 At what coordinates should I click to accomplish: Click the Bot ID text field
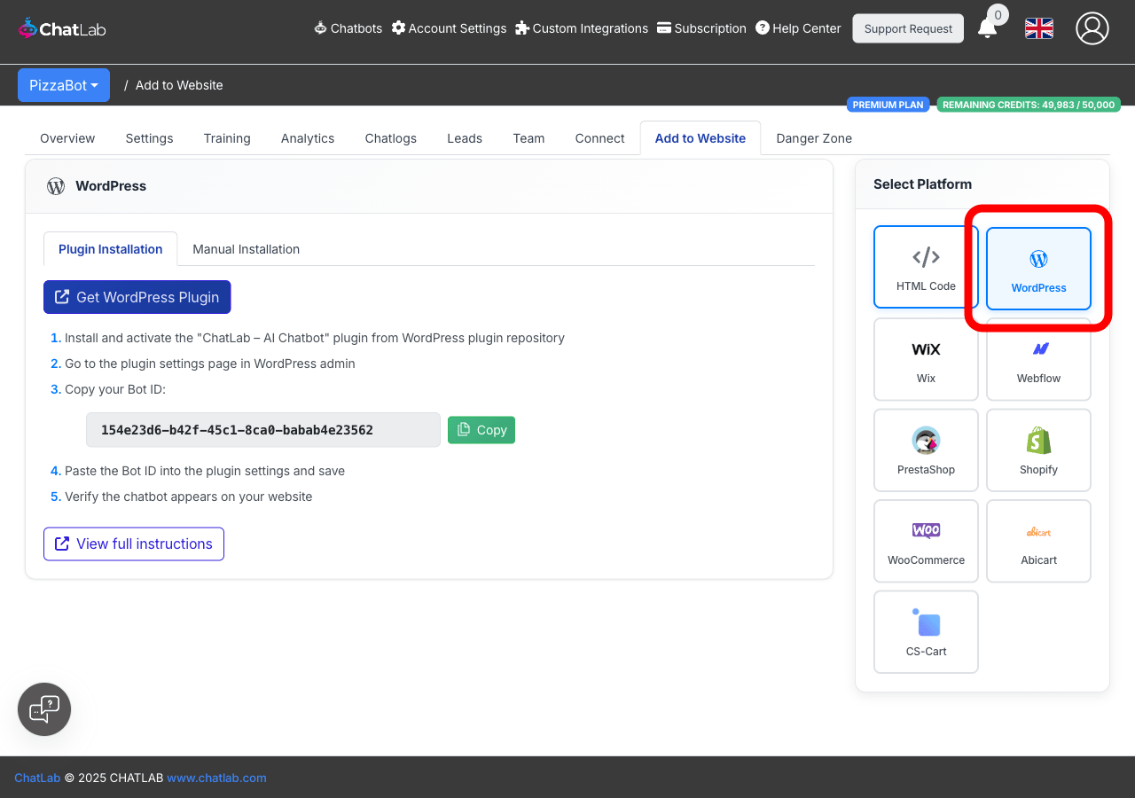coord(262,430)
